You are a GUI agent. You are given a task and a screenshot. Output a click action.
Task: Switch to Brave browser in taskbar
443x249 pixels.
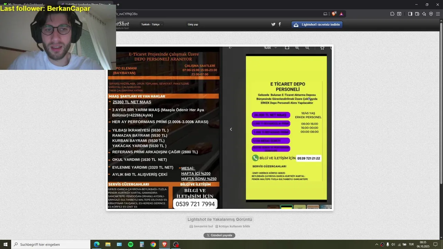tap(164, 244)
